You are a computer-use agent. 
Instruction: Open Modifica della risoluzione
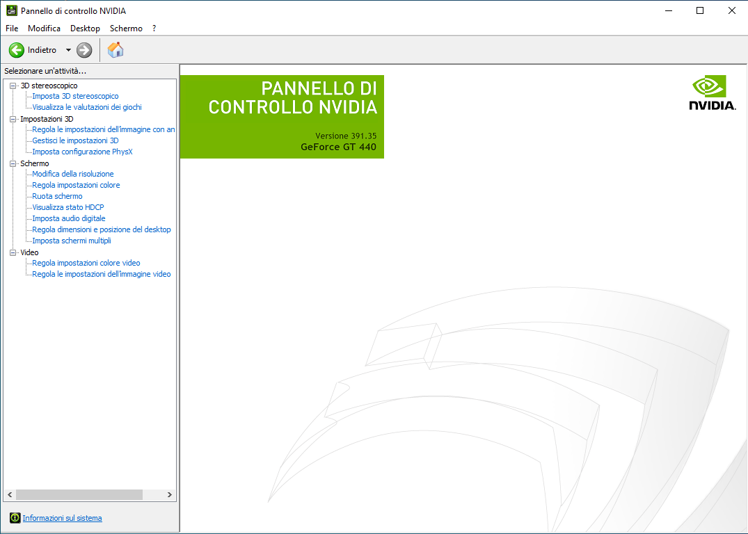point(73,174)
